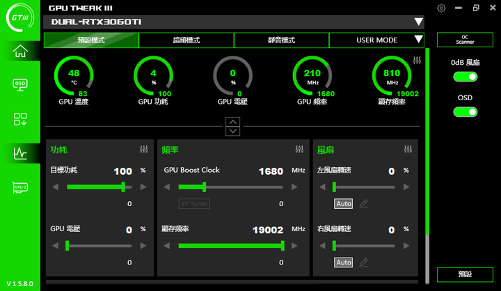
Task: Toggle Auto for 右風扇轉速
Action: [x=344, y=262]
